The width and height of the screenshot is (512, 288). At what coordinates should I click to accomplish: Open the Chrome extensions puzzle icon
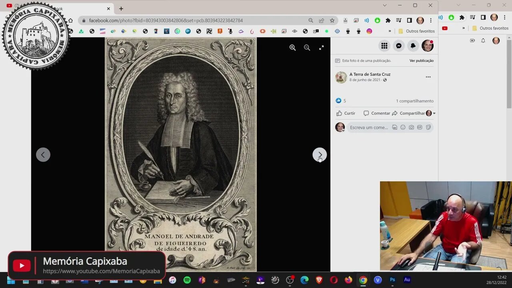[388, 20]
